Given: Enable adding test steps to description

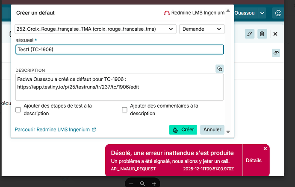Looking at the screenshot, I should [18, 110].
